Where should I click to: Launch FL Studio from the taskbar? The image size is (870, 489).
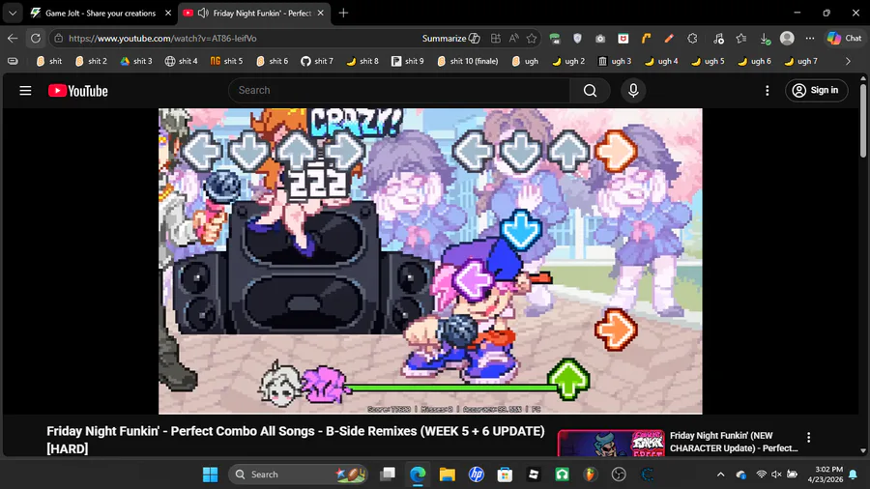click(x=591, y=475)
